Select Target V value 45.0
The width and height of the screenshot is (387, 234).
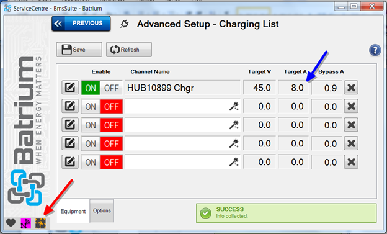pyautogui.click(x=259, y=88)
